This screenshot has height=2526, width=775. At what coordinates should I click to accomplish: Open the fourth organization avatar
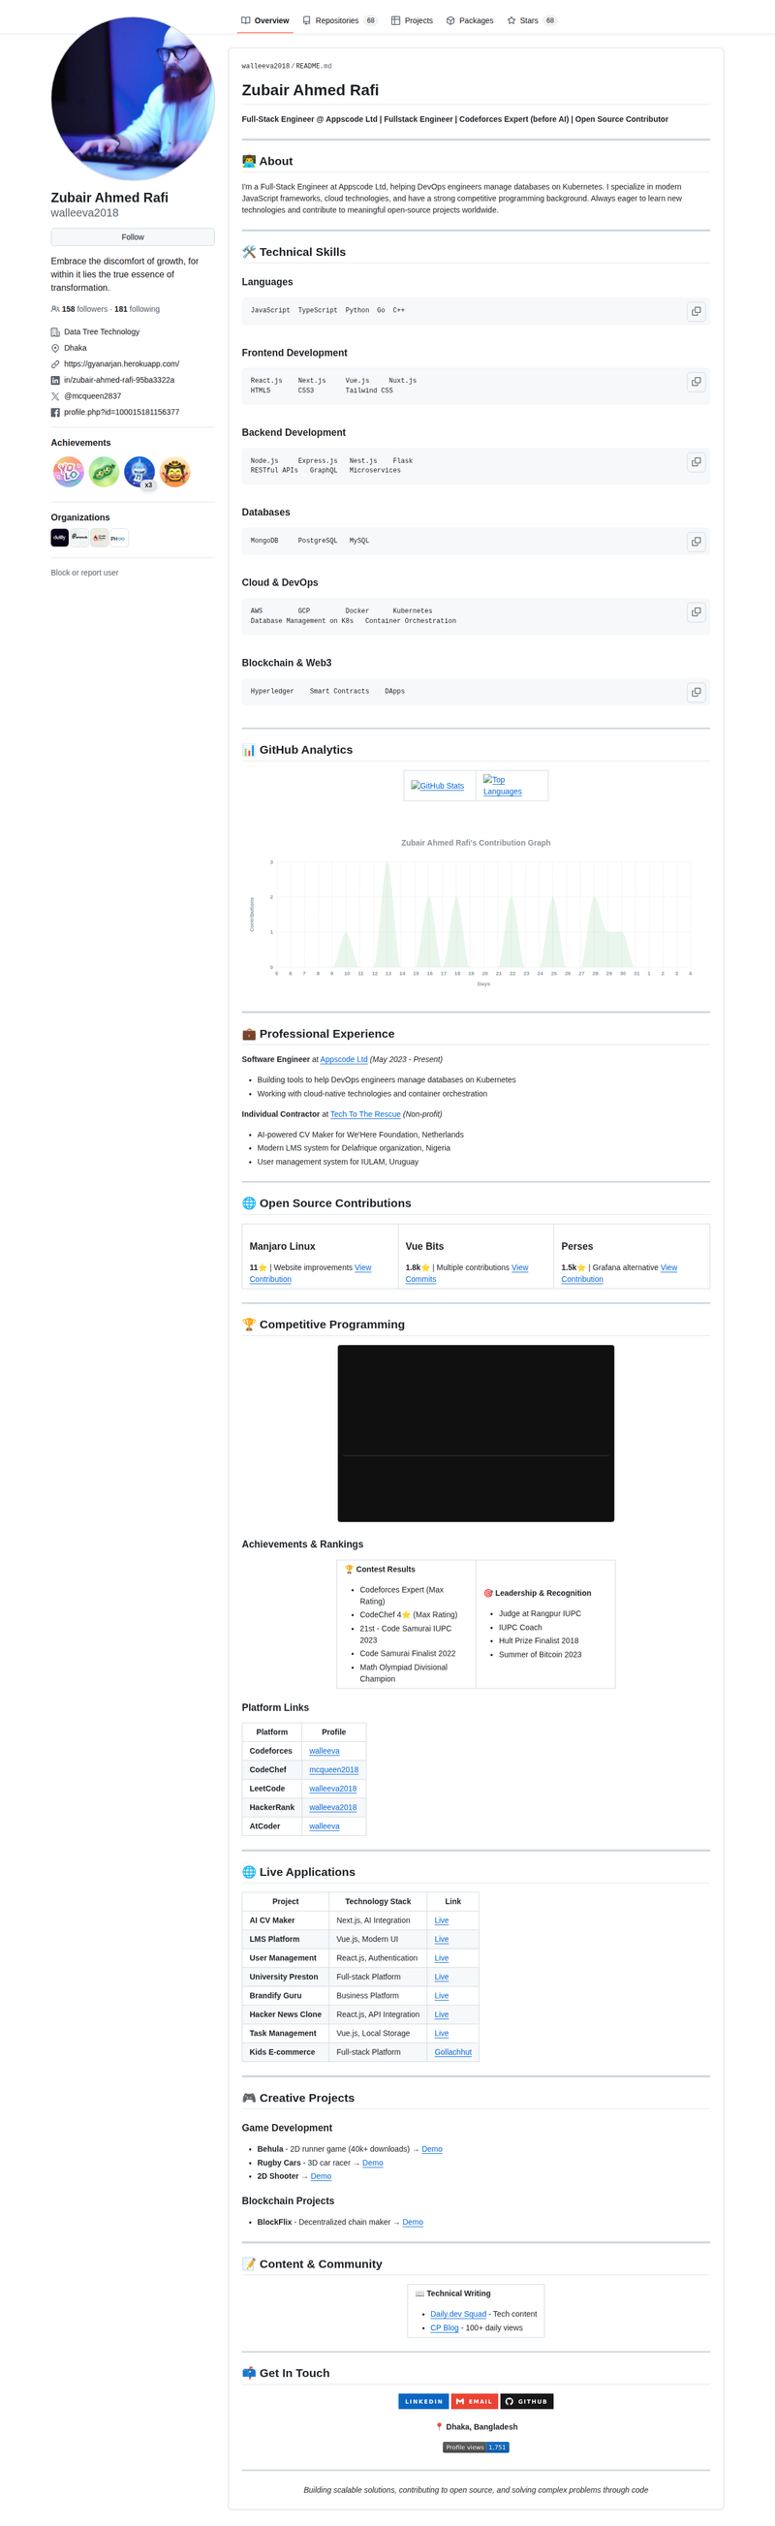(119, 538)
